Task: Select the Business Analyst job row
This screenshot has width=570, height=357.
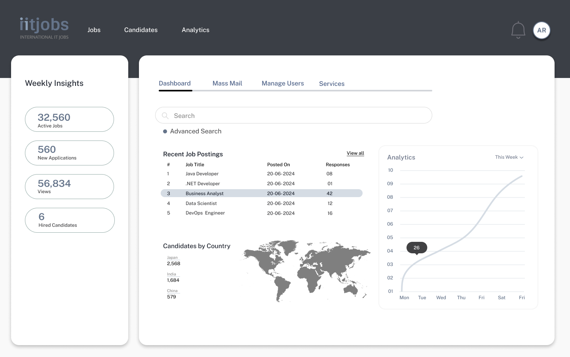Action: (262, 193)
